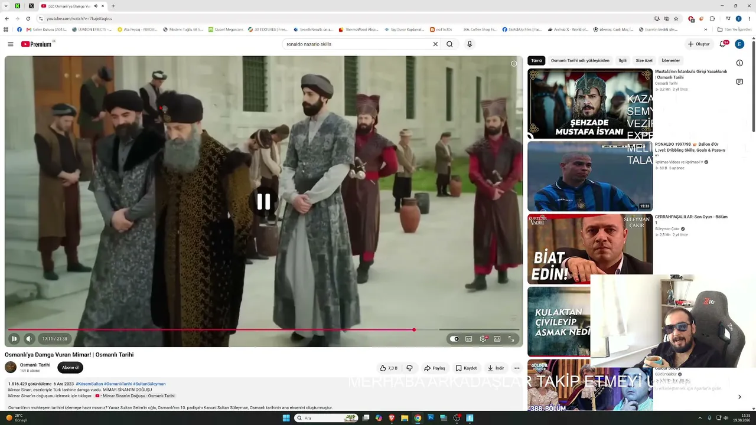
Task: Open Chrome from the taskbar
Action: [x=418, y=418]
